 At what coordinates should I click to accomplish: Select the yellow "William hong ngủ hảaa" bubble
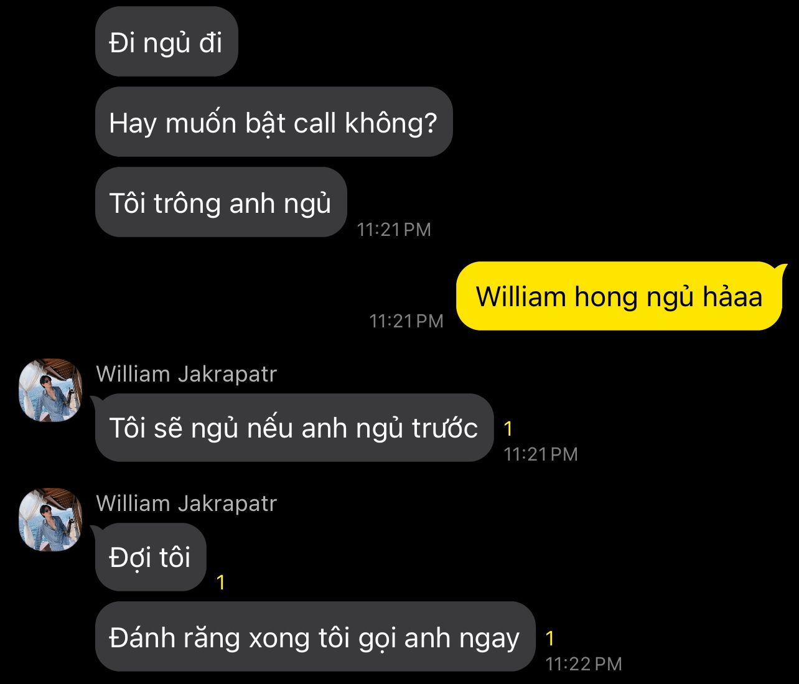[619, 296]
